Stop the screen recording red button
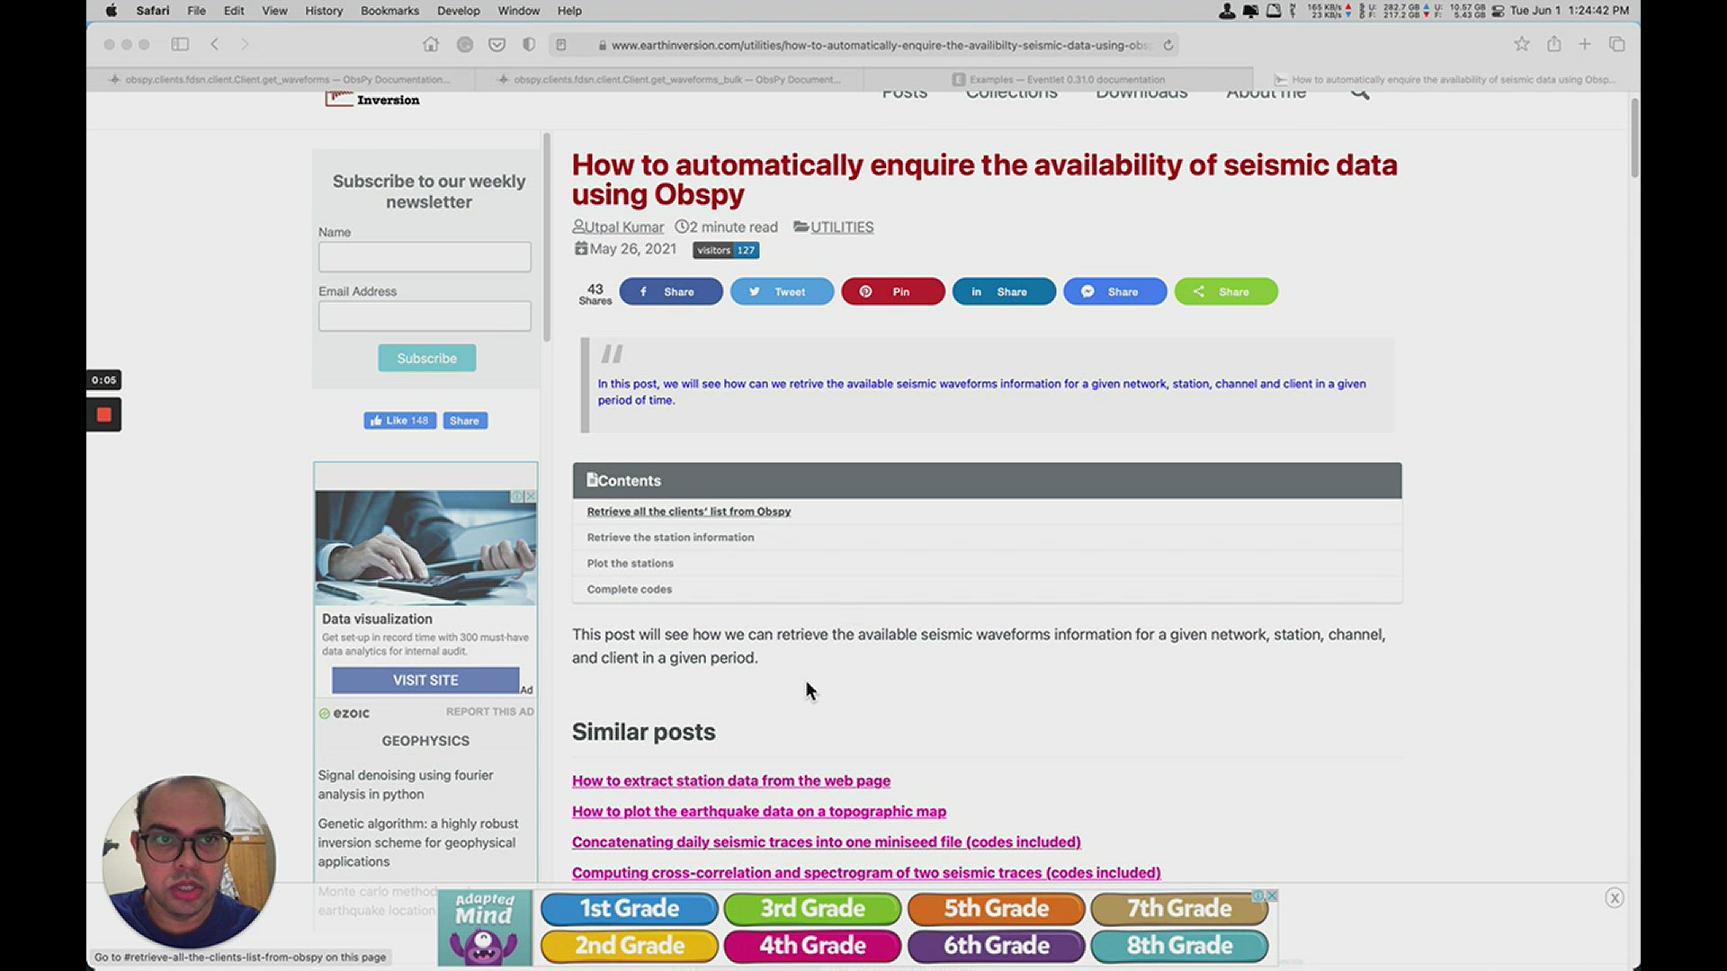The width and height of the screenshot is (1727, 971). click(x=103, y=414)
